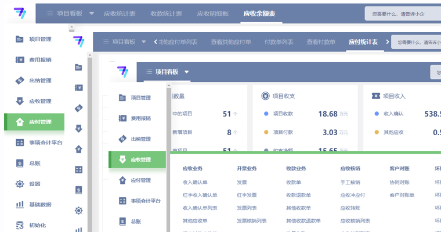
Task: Click the green highlighted 应付管理 item
Action: click(34, 122)
